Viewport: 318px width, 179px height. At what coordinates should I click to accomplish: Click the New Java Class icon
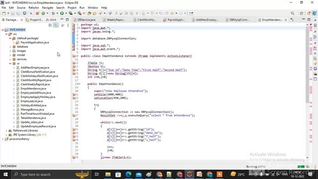point(43,13)
